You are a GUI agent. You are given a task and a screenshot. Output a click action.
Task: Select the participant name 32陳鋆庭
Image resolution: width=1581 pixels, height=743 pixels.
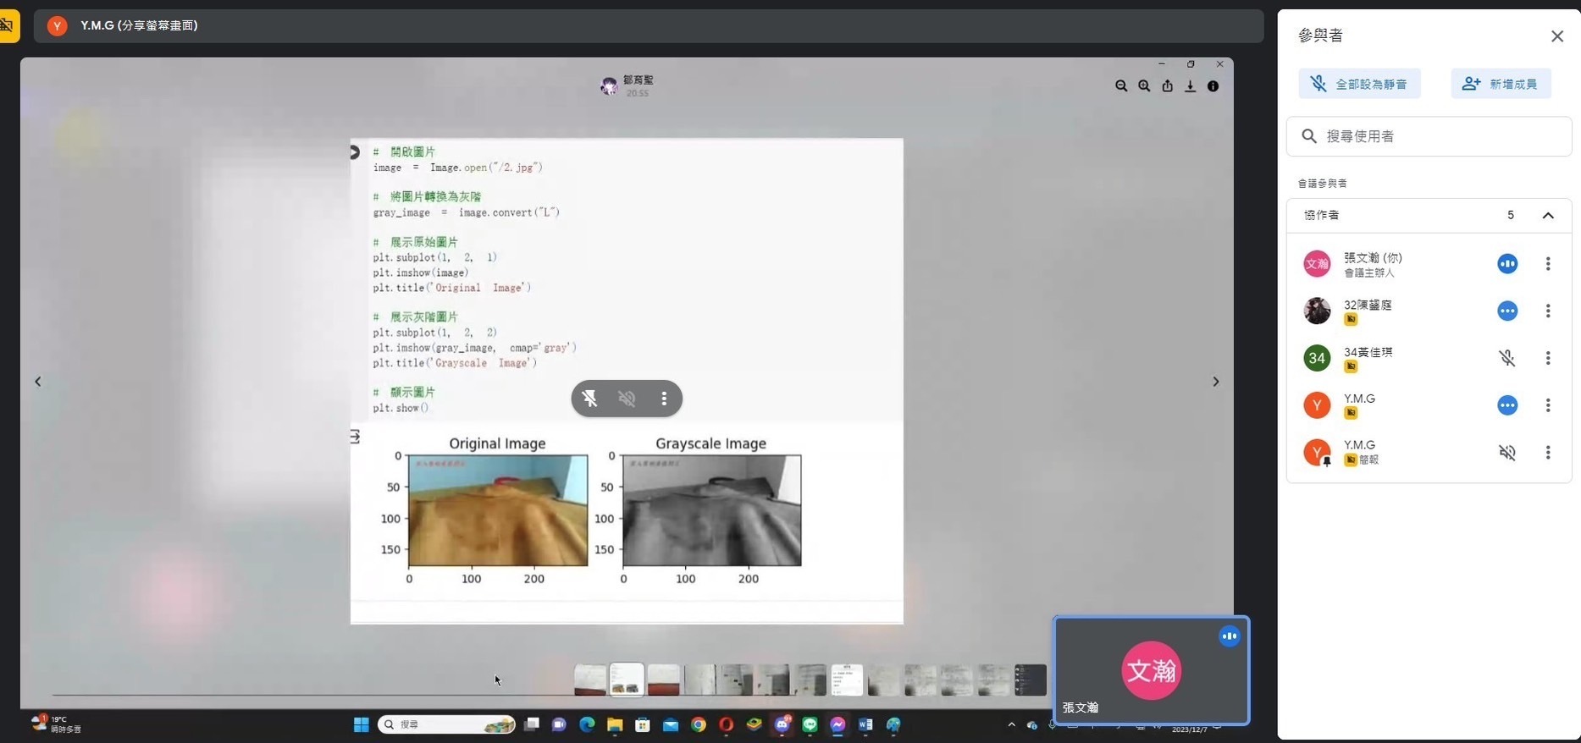(x=1368, y=305)
